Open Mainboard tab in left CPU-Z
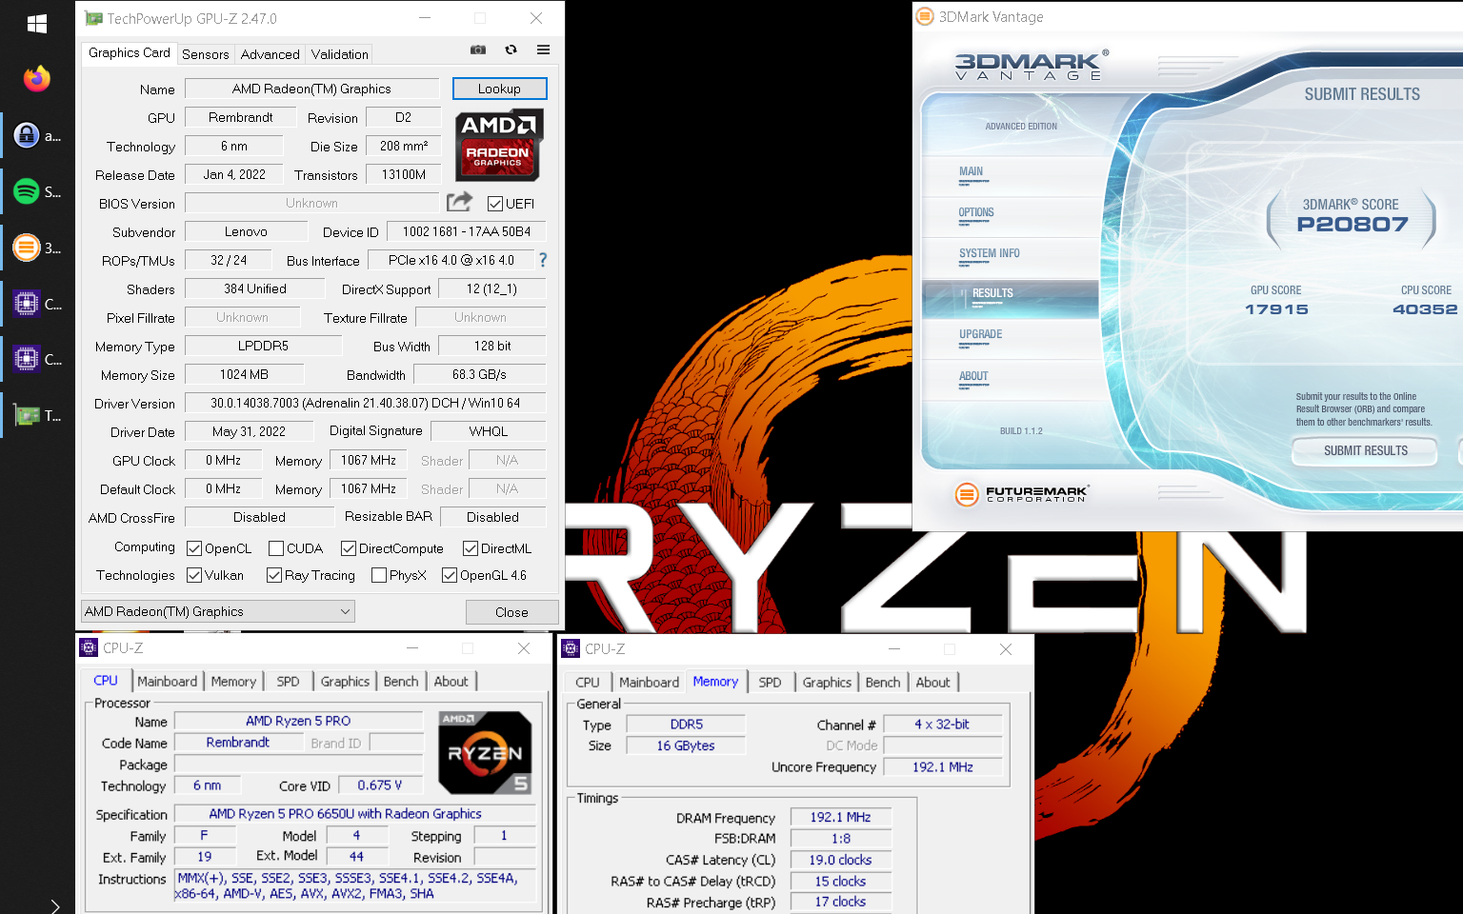 tap(168, 681)
